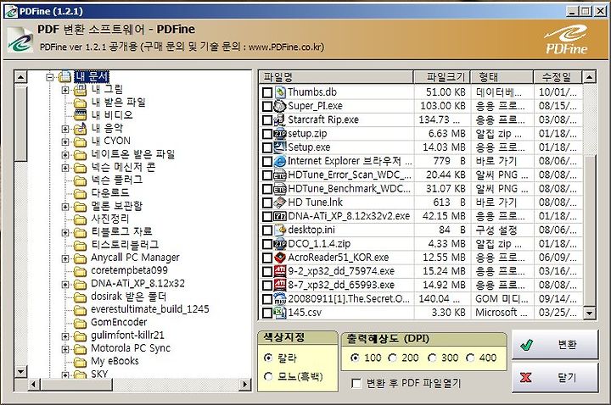Image resolution: width=611 pixels, height=405 pixels.
Task: Click the 닫기 close button
Action: pyautogui.click(x=555, y=377)
